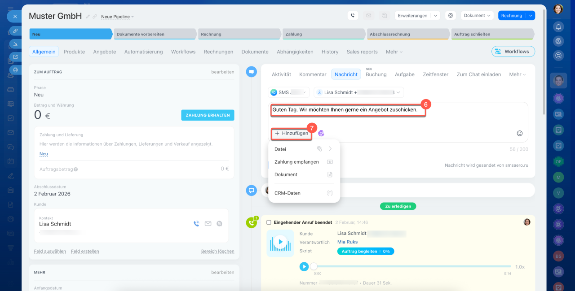Open the Neue Pipeline dropdown
Image resolution: width=575 pixels, height=291 pixels.
click(117, 17)
